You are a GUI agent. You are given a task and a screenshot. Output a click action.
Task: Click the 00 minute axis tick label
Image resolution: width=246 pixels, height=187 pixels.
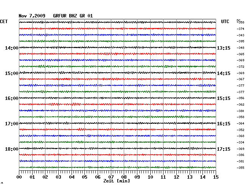tap(19, 177)
